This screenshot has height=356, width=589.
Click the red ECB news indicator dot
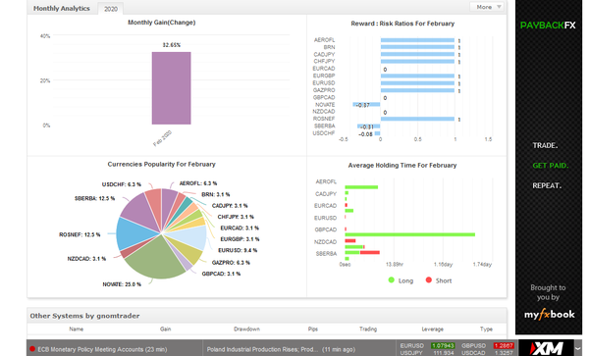(x=32, y=349)
